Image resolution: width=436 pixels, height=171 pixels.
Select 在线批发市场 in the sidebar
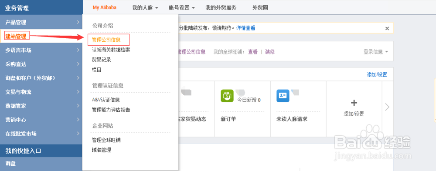(21, 134)
